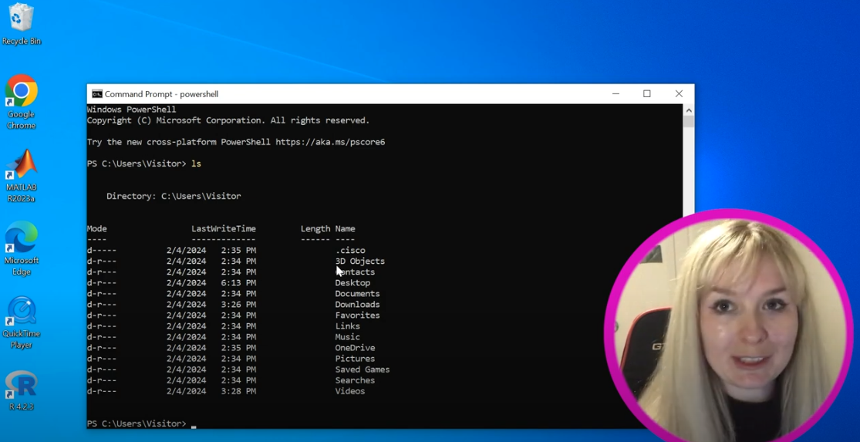Click the 'Videos' directory name
Screen dimensions: 860x442
pyautogui.click(x=350, y=392)
